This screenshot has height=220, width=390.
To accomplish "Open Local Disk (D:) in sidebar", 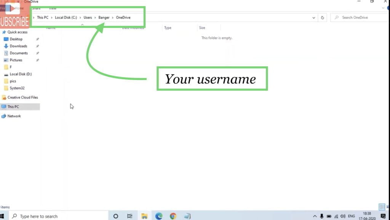I will [21, 74].
